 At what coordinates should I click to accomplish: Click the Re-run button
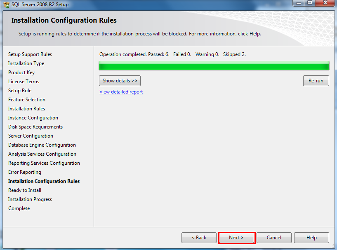point(316,81)
